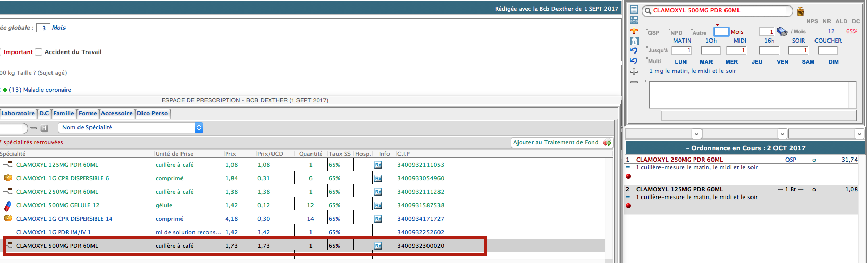The height and width of the screenshot is (263, 867).
Task: Toggle the DIM day
Action: tap(834, 62)
